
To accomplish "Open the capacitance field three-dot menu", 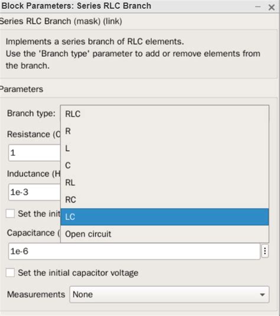I will coord(265,251).
